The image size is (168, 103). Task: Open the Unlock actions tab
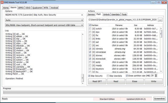[107, 14]
